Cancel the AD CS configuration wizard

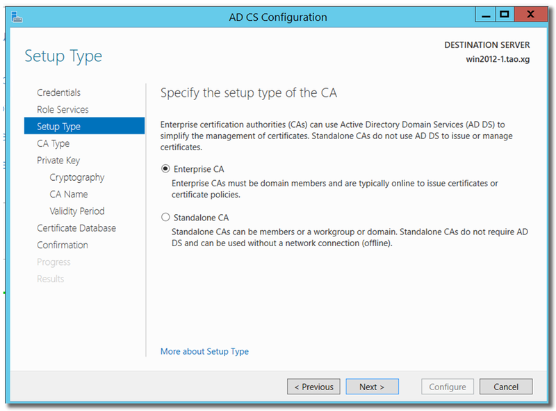click(506, 387)
